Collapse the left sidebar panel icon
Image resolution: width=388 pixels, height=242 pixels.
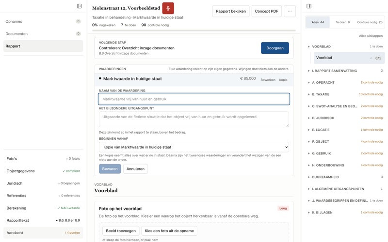click(x=79, y=6)
